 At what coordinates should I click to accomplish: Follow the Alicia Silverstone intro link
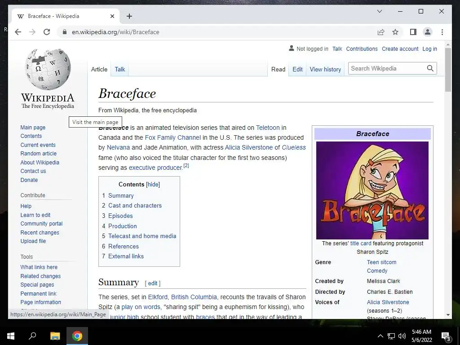[248, 147]
